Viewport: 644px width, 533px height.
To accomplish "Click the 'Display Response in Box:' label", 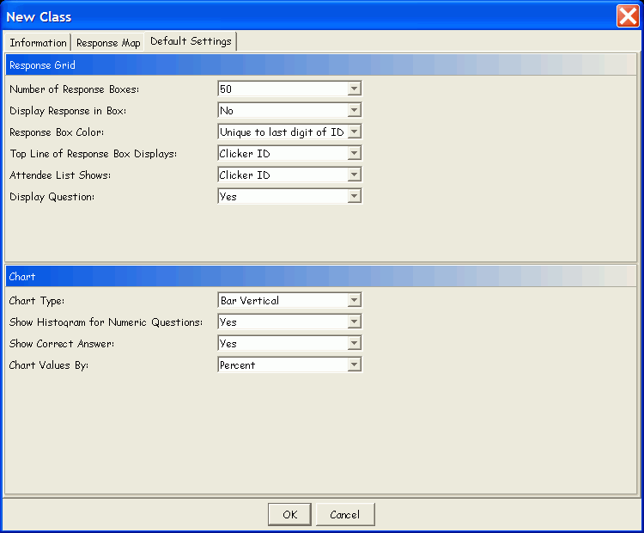I will [x=68, y=111].
